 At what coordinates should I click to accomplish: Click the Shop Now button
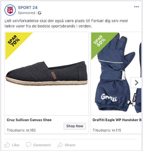pyautogui.click(x=75, y=126)
